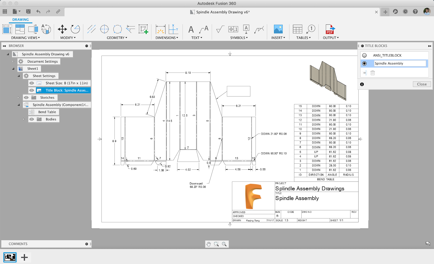Click the Save icon in the toolbar
Screen dimensions: 434x264
28,11
